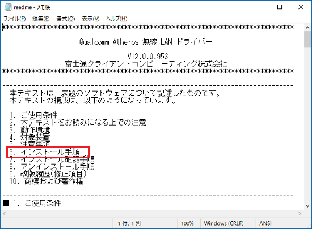Click the resize grip in status bar corner
Viewport: 312px width, 229px height.
tap(309, 226)
